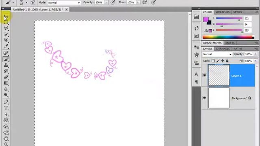Open the Paragraph panel icon
The height and width of the screenshot is (146, 260).
(x=197, y=82)
